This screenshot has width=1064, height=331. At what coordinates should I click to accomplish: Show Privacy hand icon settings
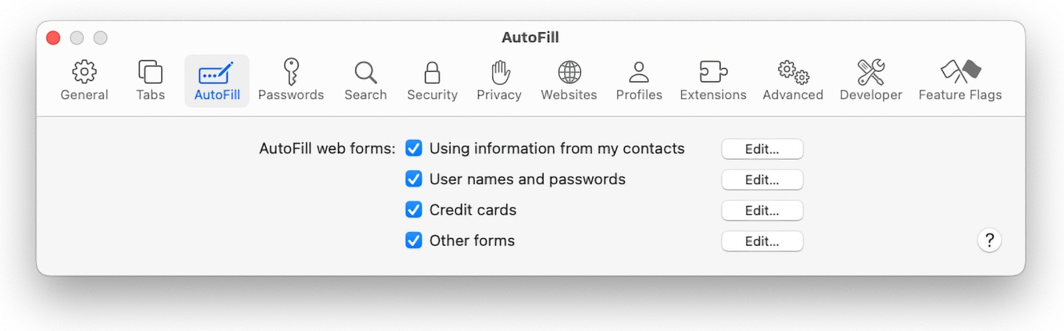tap(499, 80)
